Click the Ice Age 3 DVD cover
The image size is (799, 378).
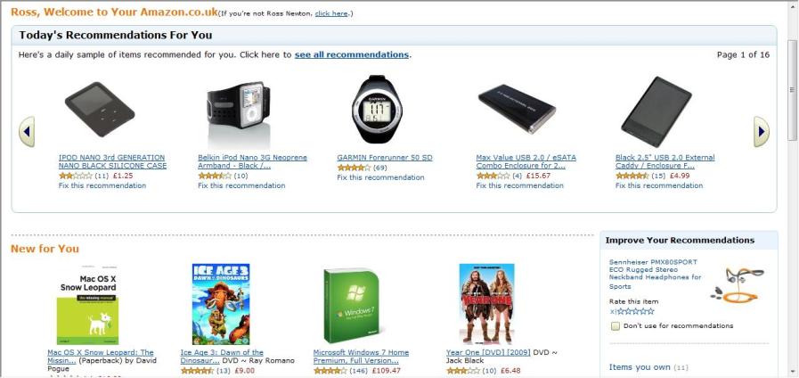221,304
